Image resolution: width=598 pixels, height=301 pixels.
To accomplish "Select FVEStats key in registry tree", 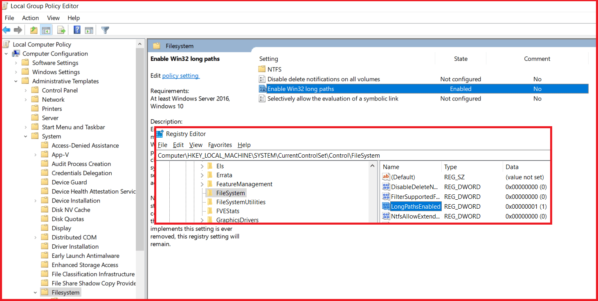I will [228, 211].
